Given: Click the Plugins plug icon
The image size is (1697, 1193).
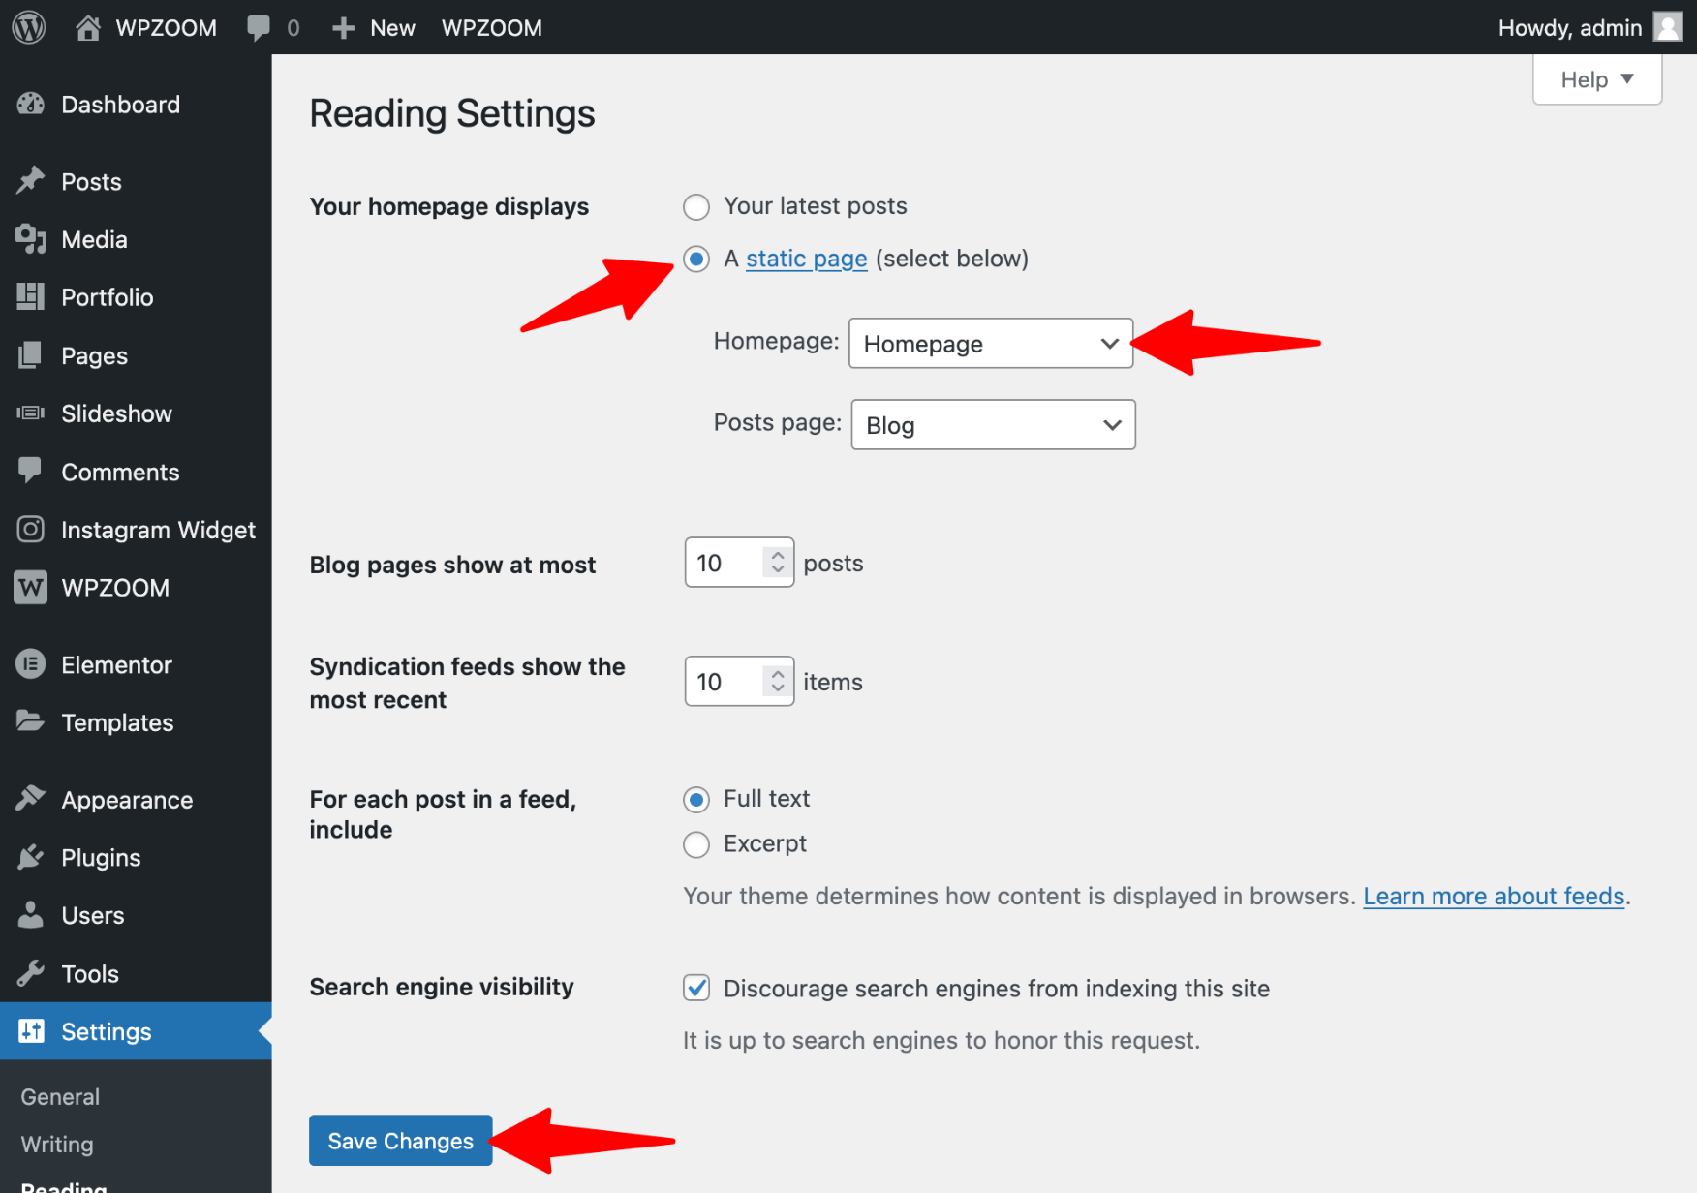Looking at the screenshot, I should (x=31, y=857).
